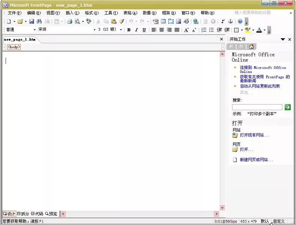This screenshot has width=296, height=225.
Task: Insert picture from file icon
Action: [178, 21]
